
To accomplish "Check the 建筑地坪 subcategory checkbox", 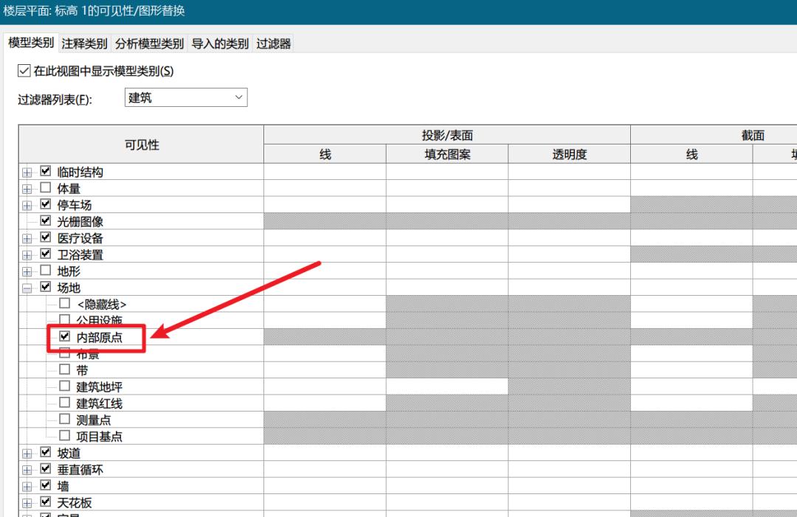I will click(x=64, y=386).
